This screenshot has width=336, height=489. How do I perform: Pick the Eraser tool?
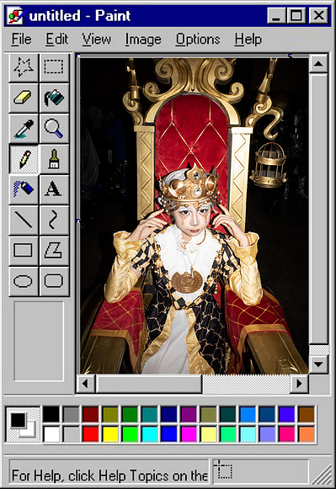[24, 98]
